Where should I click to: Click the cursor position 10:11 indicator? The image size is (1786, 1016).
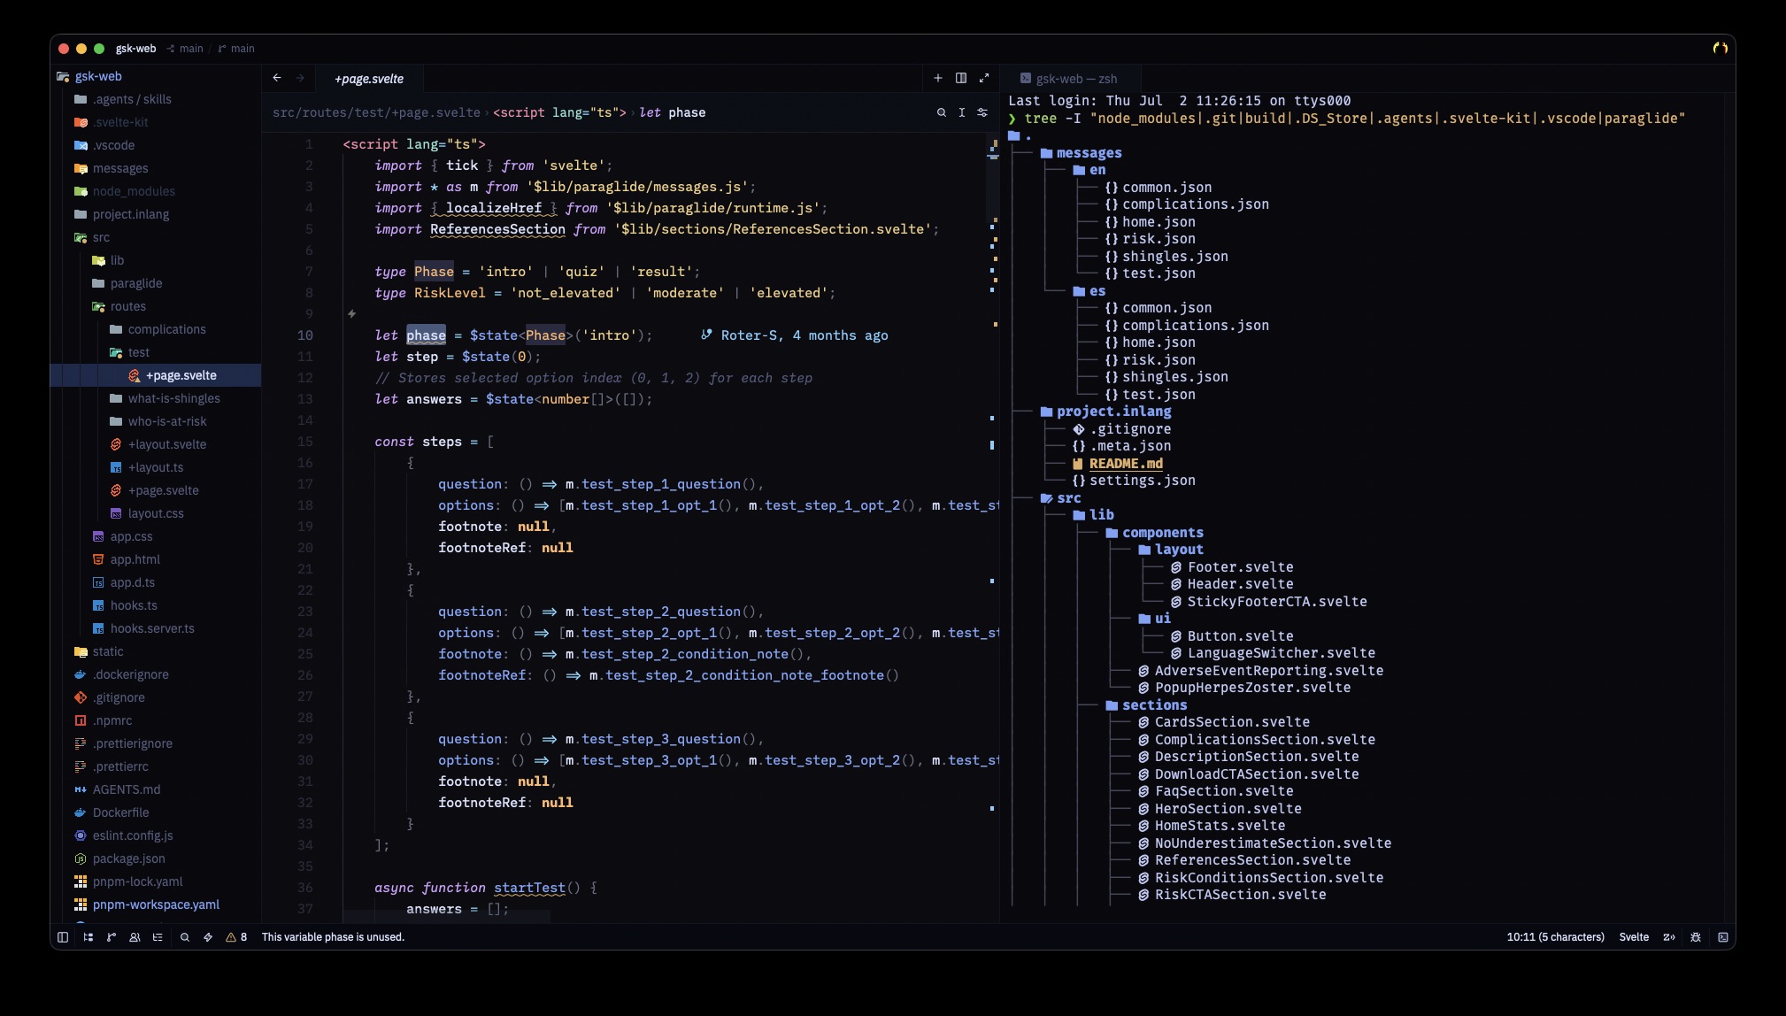[1555, 937]
